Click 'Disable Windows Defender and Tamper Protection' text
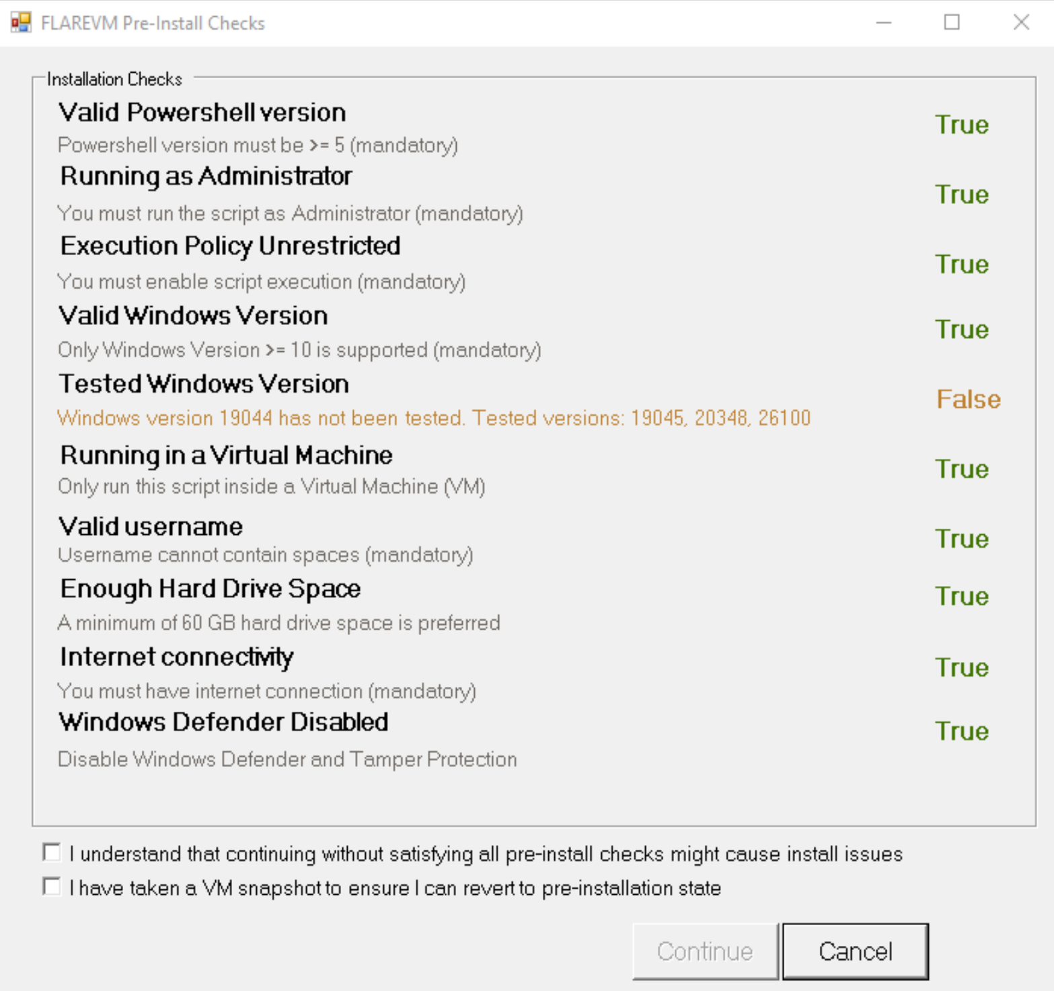The width and height of the screenshot is (1054, 991). 287,760
